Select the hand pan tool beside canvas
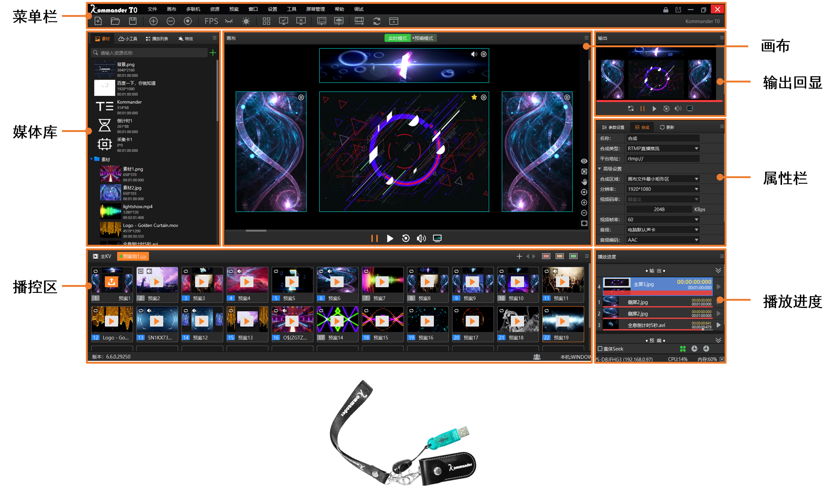Image resolution: width=836 pixels, height=498 pixels. coord(584,182)
